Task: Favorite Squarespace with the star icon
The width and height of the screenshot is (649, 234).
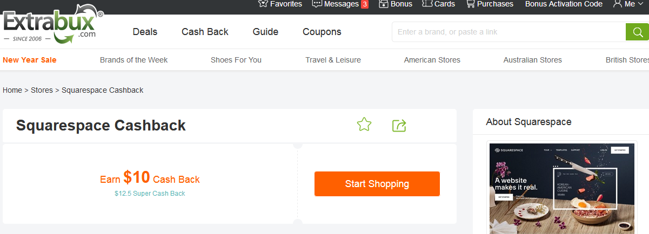Action: pyautogui.click(x=364, y=125)
